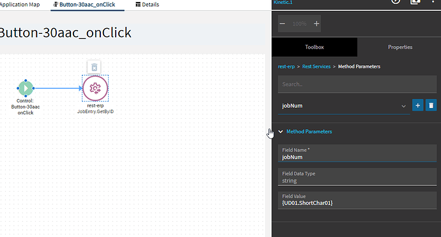The height and width of the screenshot is (237, 441).
Task: Edit Field Value containing {UD01.ShortChar01}
Action: click(357, 200)
